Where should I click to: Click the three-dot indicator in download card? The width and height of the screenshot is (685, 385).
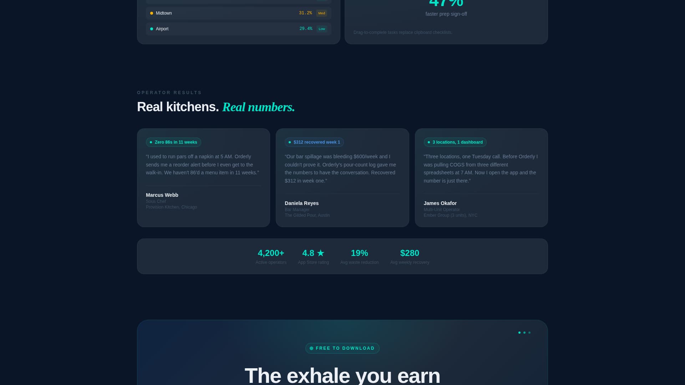pos(524,333)
